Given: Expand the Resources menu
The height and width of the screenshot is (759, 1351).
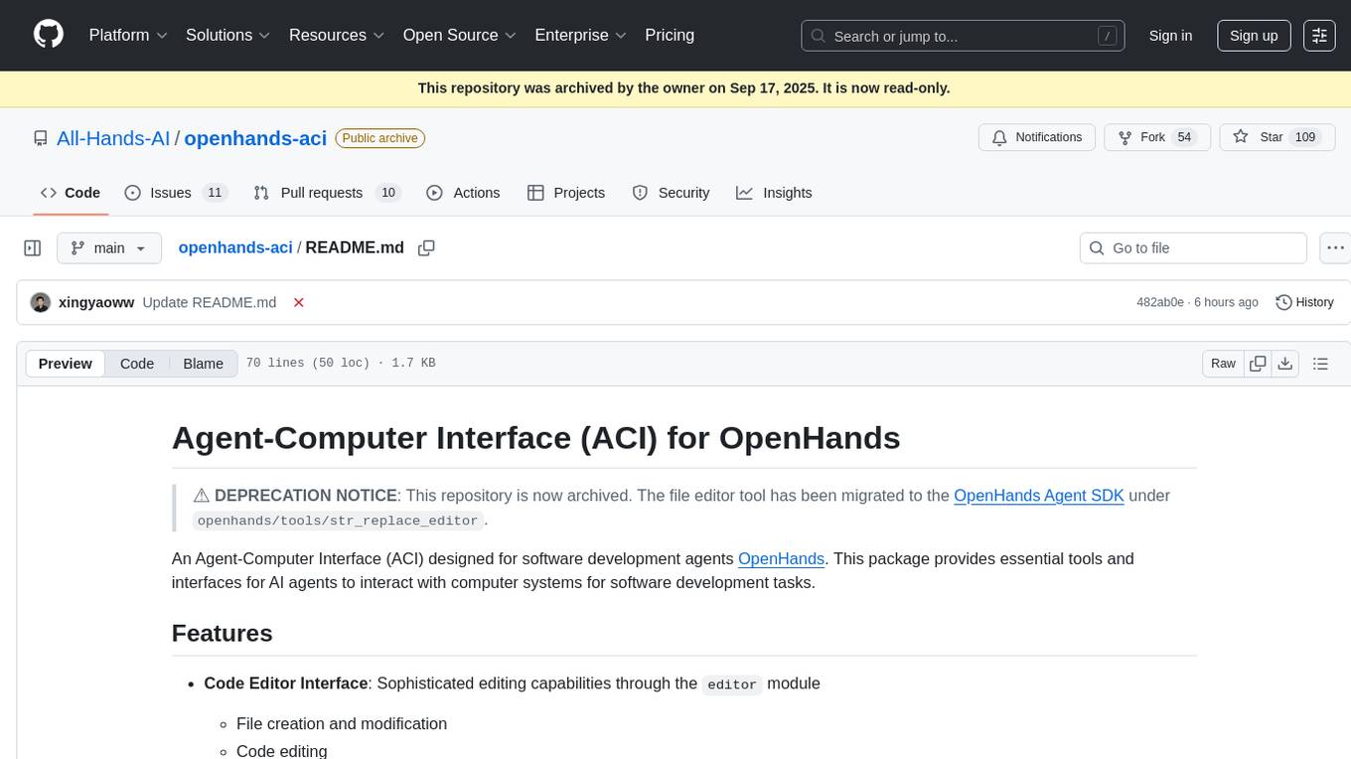Looking at the screenshot, I should point(337,35).
